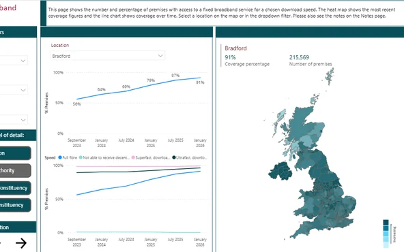Screen dimensions: 404x252
Task: Click the lightest swatch in map legend
Action: (x=386, y=245)
